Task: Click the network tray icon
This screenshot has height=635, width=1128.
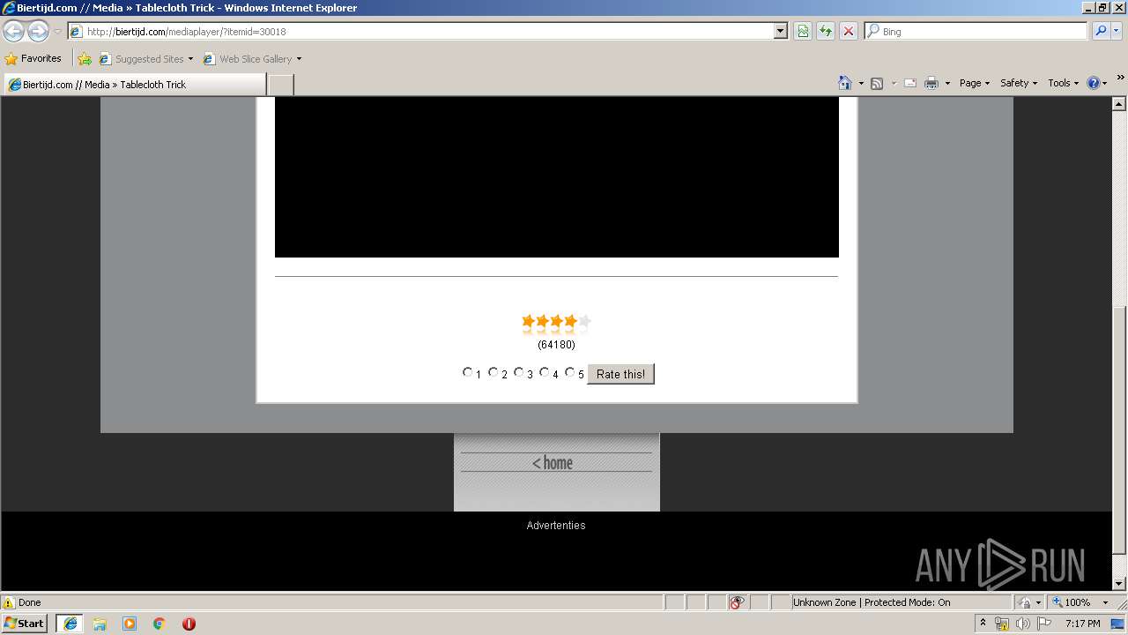Action: click(1002, 624)
